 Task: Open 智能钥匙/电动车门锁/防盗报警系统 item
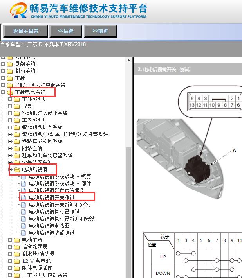65,134
